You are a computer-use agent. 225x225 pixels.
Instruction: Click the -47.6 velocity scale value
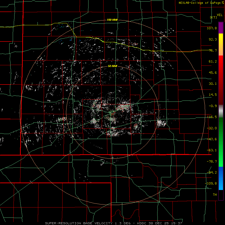pyautogui.click(x=212, y=139)
